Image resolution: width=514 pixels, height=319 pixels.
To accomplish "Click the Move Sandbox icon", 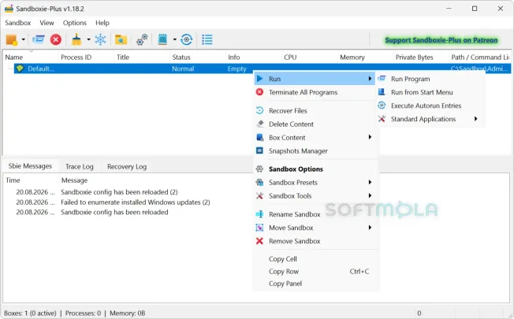I will click(259, 228).
